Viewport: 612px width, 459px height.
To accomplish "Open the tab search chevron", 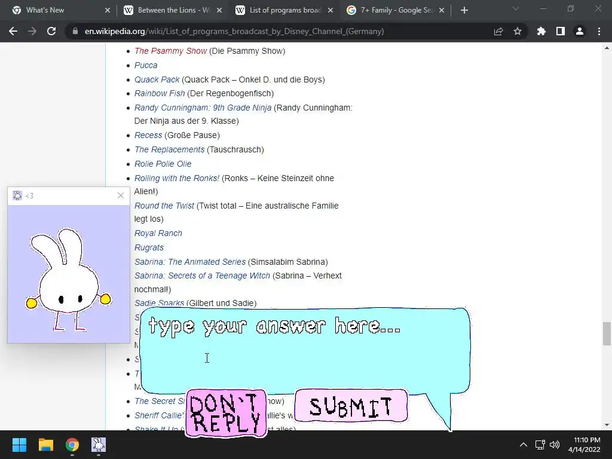I will (x=516, y=8).
